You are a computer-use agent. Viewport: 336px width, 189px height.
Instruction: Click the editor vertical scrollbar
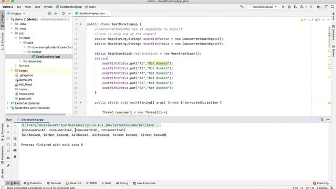(x=330, y=36)
